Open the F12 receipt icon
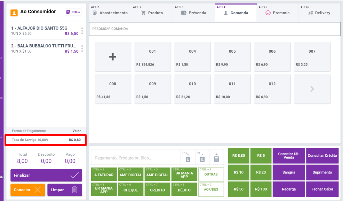This screenshot has height=201, width=343. (188, 159)
